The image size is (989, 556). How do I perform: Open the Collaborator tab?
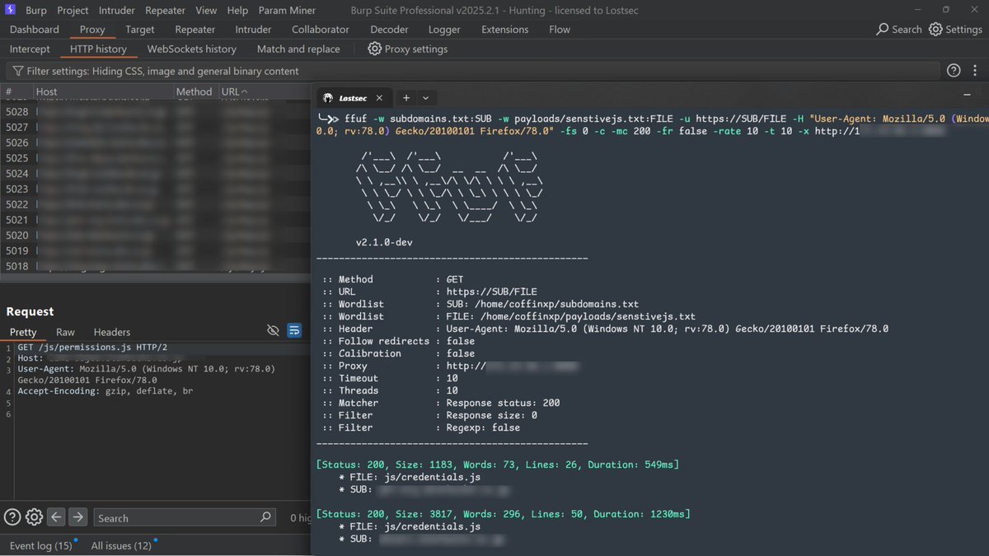(321, 29)
